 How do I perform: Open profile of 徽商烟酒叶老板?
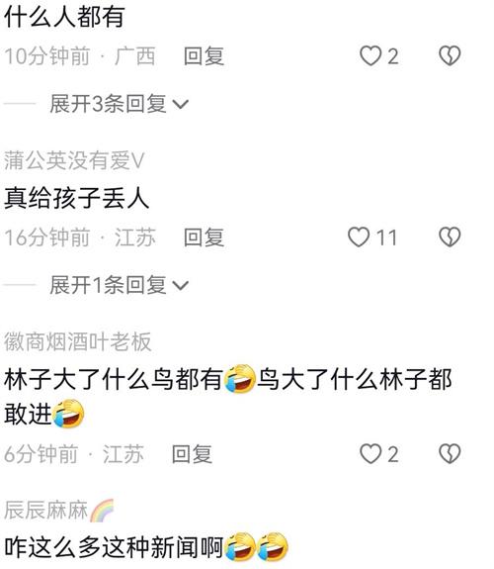click(78, 341)
